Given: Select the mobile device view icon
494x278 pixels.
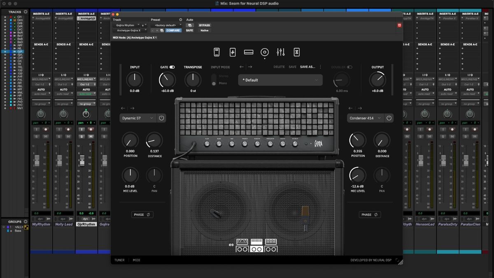Looking at the screenshot, I should (217, 52).
